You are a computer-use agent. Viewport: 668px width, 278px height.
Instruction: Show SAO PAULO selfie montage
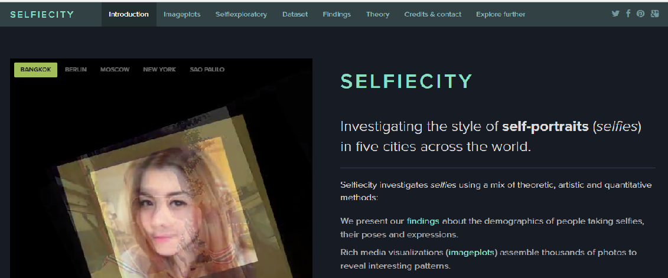(x=207, y=70)
